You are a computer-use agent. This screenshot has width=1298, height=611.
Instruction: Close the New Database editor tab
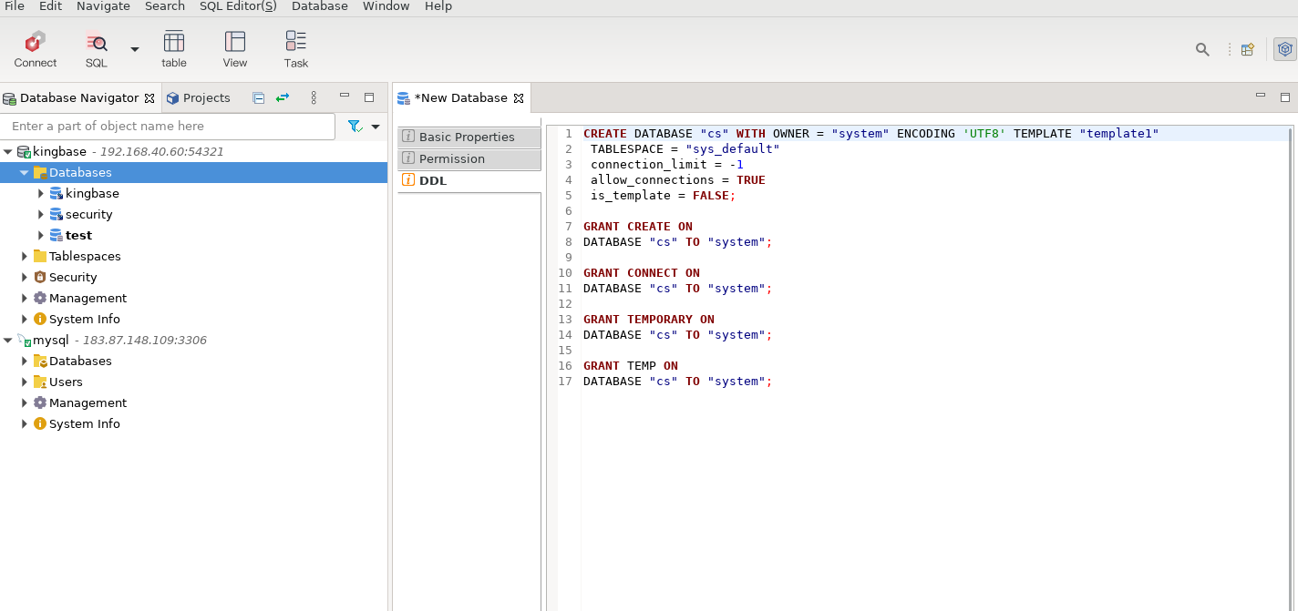(x=519, y=98)
